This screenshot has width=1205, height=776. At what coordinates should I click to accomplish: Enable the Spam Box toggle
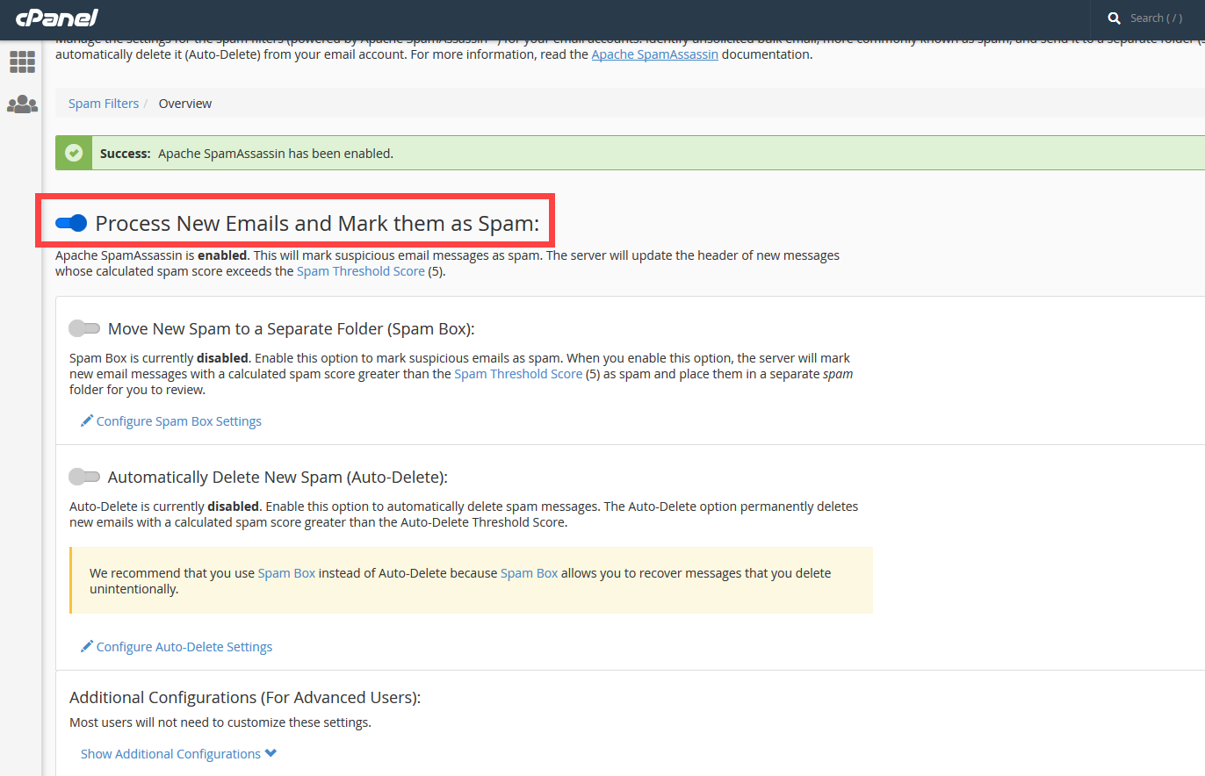(84, 328)
